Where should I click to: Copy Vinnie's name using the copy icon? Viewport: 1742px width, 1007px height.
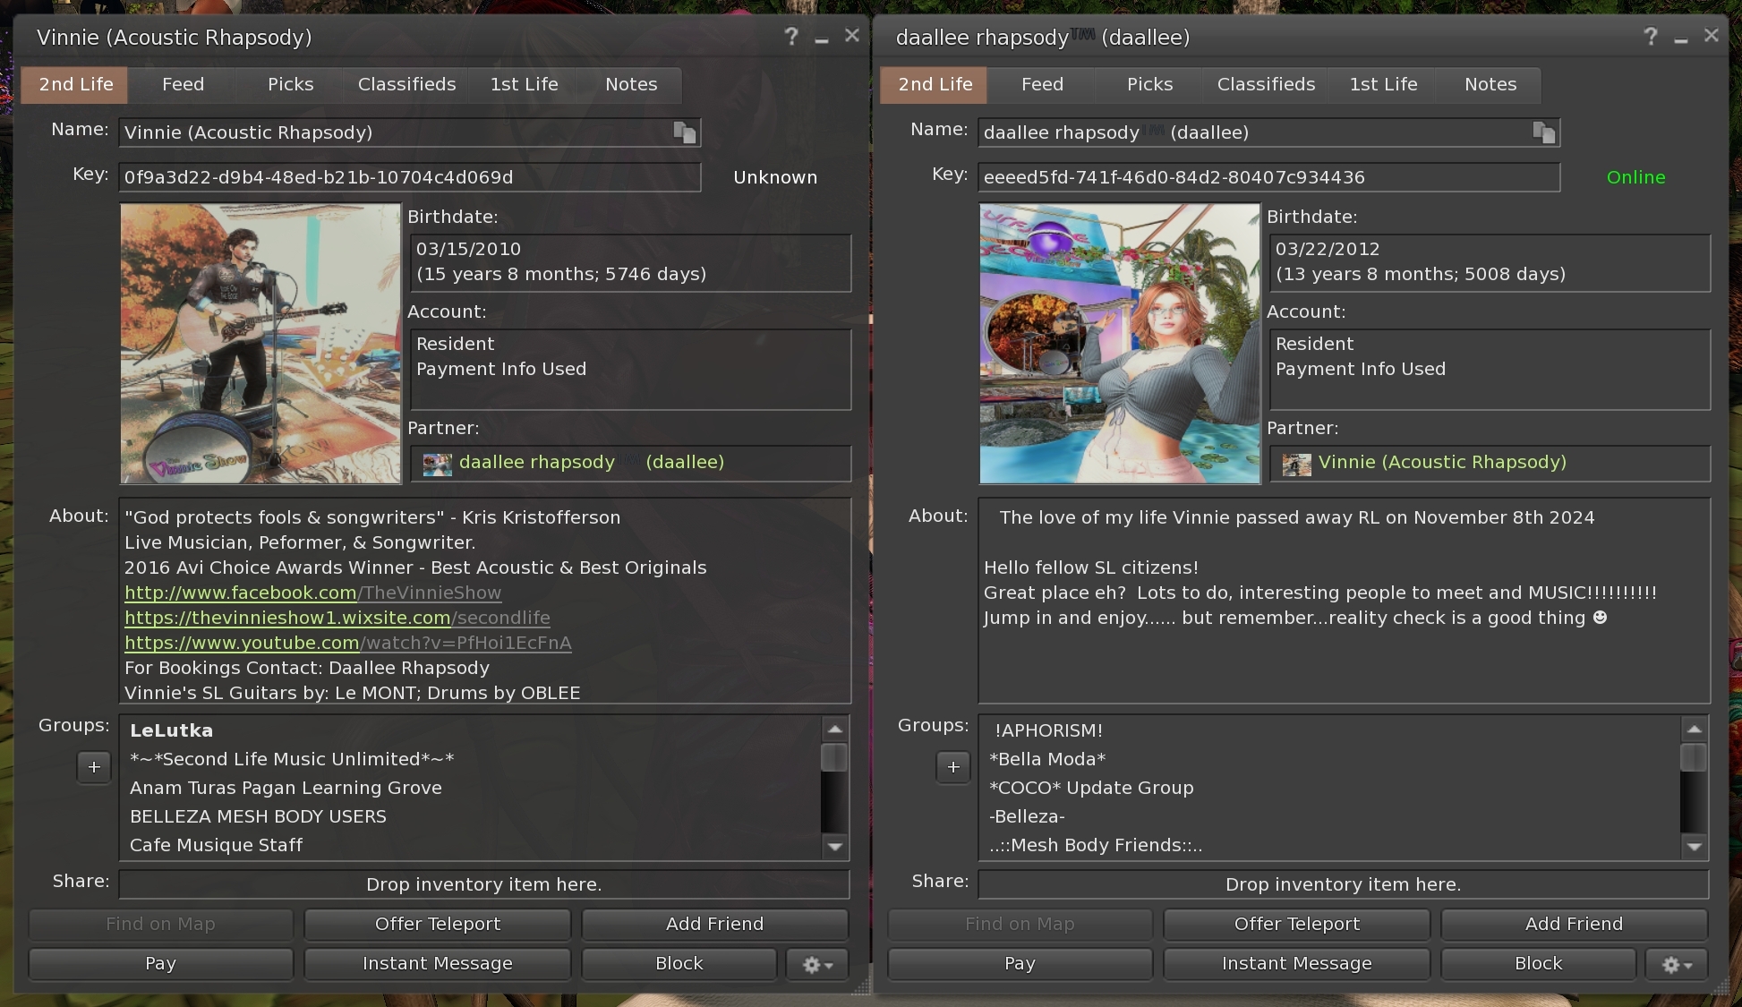pyautogui.click(x=685, y=132)
